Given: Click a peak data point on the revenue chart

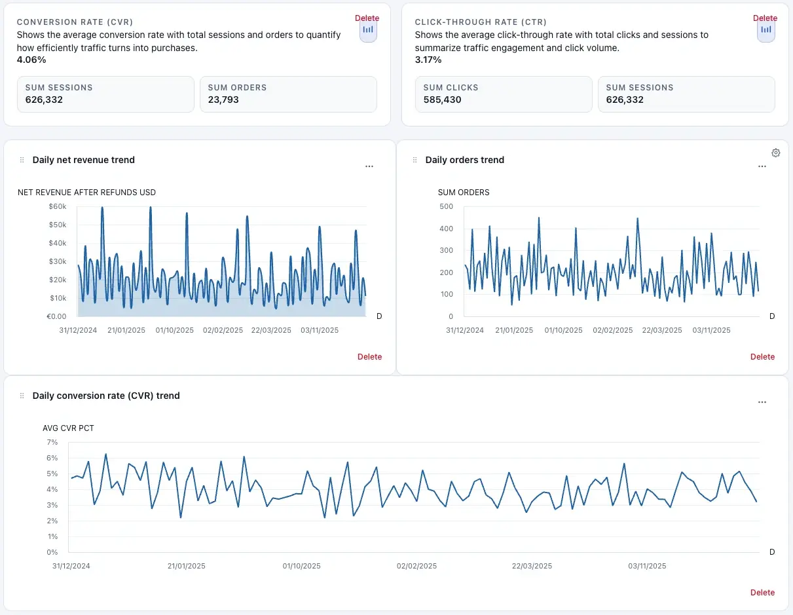Looking at the screenshot, I should tap(102, 208).
